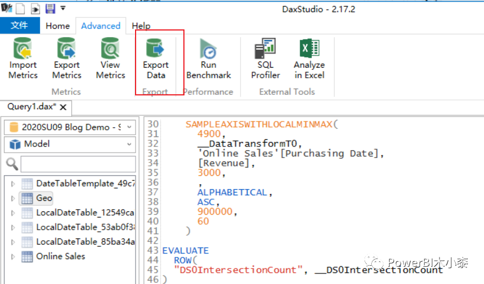Close the Query1.dax tab
The image size is (484, 284).
point(63,107)
